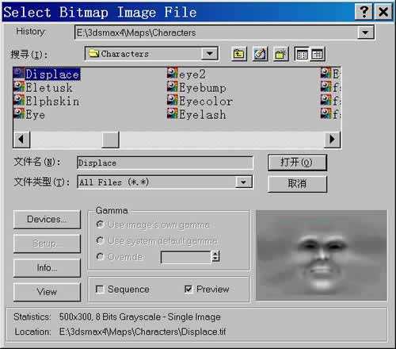This screenshot has height=349, width=396.
Task: Click the Cancel (取消) button
Action: tap(297, 183)
